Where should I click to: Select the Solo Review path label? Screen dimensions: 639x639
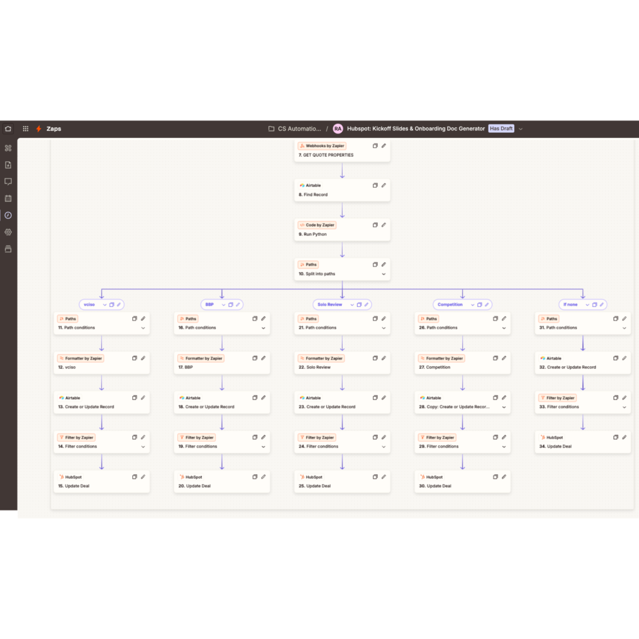pyautogui.click(x=329, y=305)
